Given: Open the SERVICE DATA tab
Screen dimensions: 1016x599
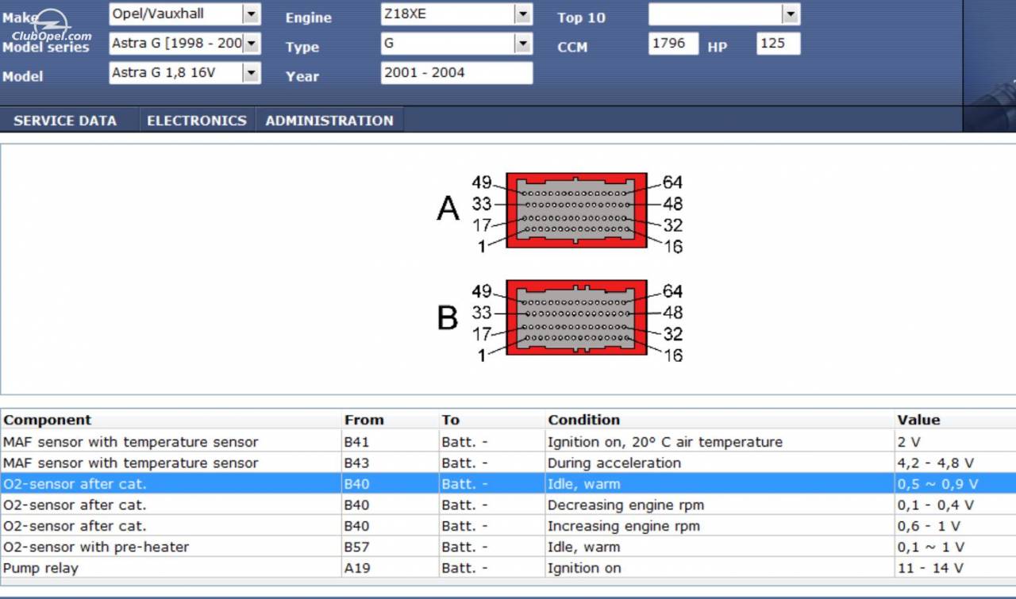Looking at the screenshot, I should coord(65,121).
